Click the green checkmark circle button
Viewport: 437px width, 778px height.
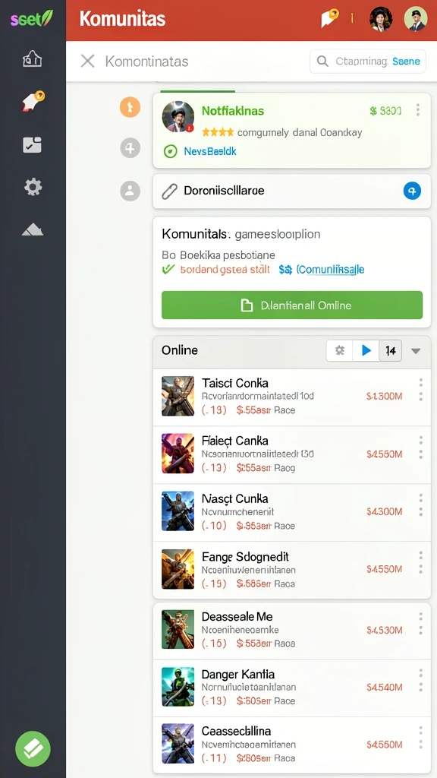(x=33, y=748)
